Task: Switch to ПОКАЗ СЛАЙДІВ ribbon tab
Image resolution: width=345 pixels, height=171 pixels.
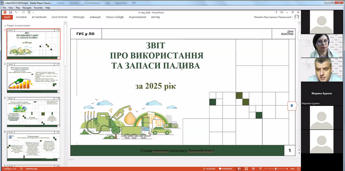Action: 115,17
